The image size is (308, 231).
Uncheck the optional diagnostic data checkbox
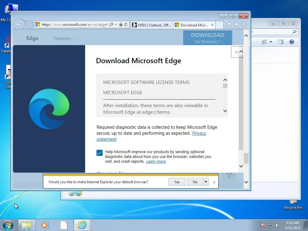coord(99,152)
